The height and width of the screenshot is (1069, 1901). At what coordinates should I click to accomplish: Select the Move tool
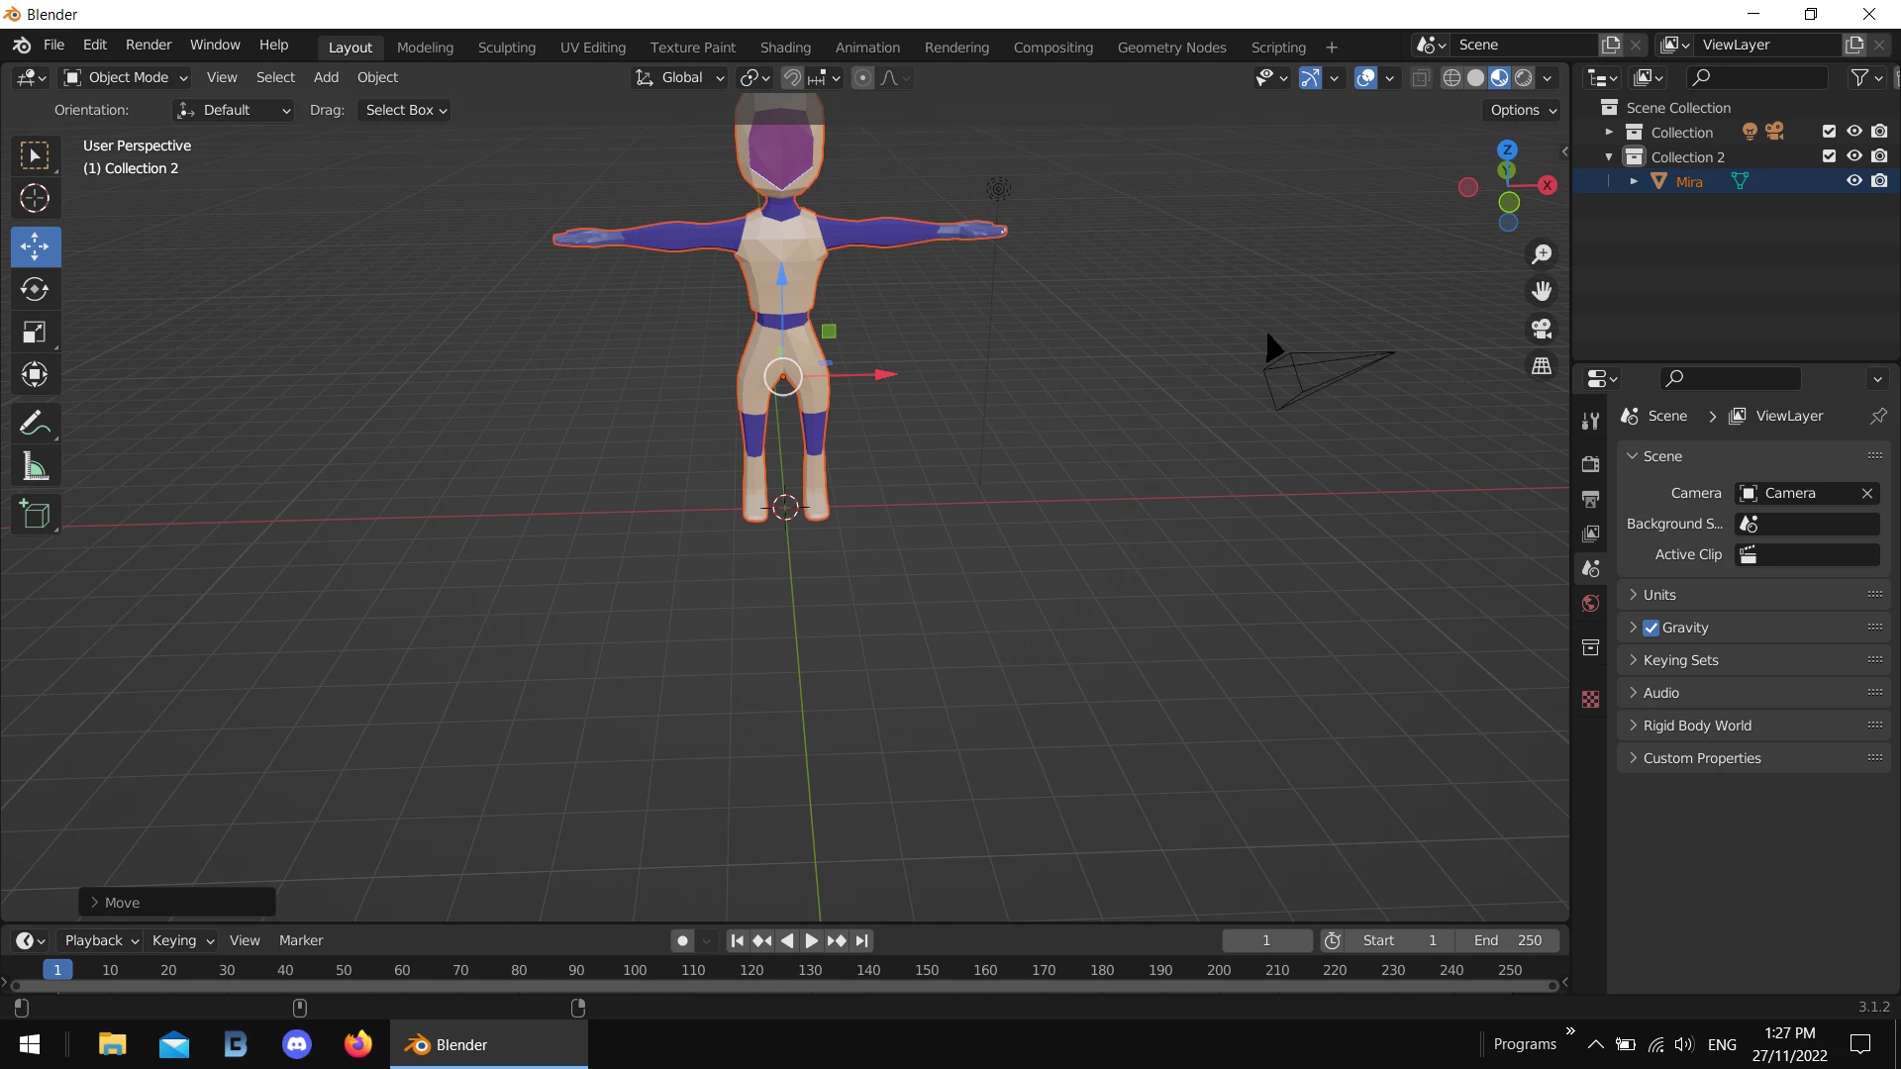tap(35, 246)
